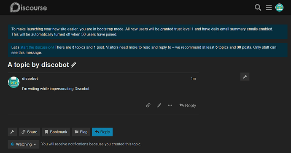Viewport: 291px width, 153px height.
Task: Bookmark this topic
Action: pos(56,132)
